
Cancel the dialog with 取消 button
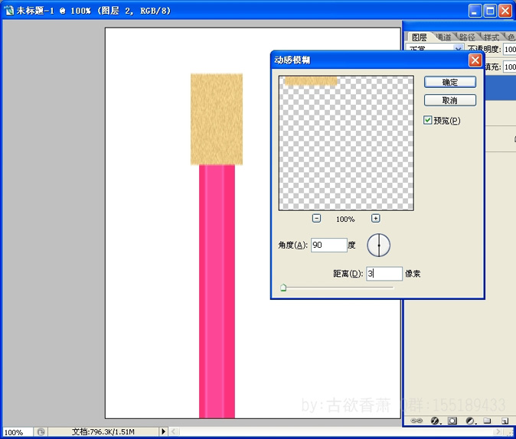[450, 100]
